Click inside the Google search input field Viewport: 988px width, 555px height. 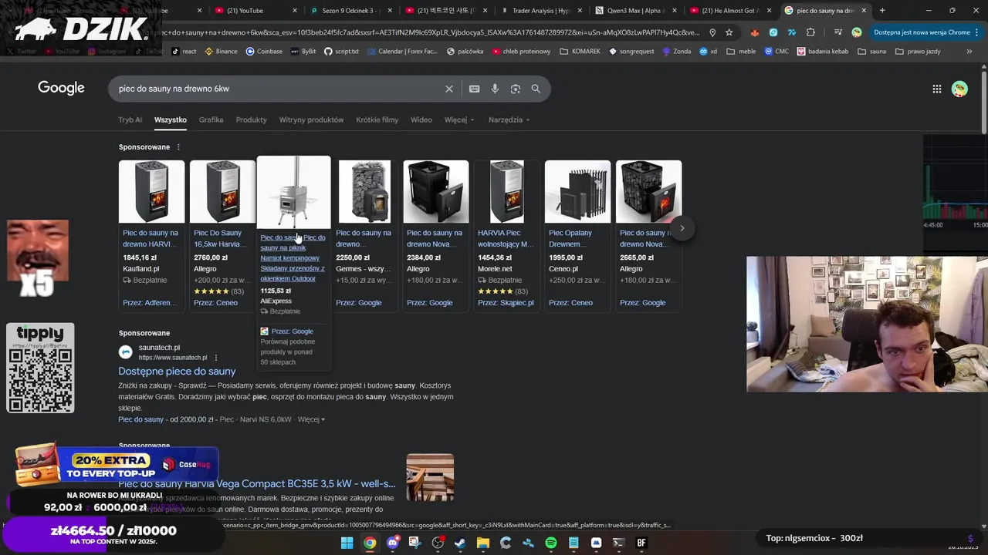click(278, 89)
